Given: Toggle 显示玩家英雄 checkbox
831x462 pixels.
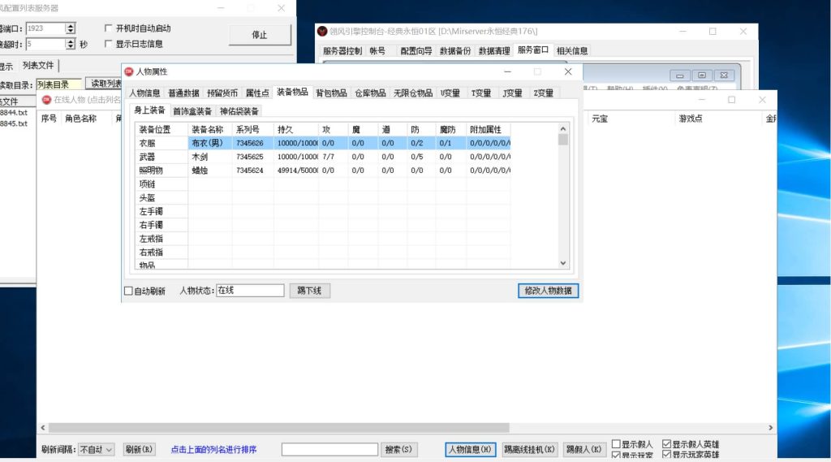Looking at the screenshot, I should tap(667, 455).
